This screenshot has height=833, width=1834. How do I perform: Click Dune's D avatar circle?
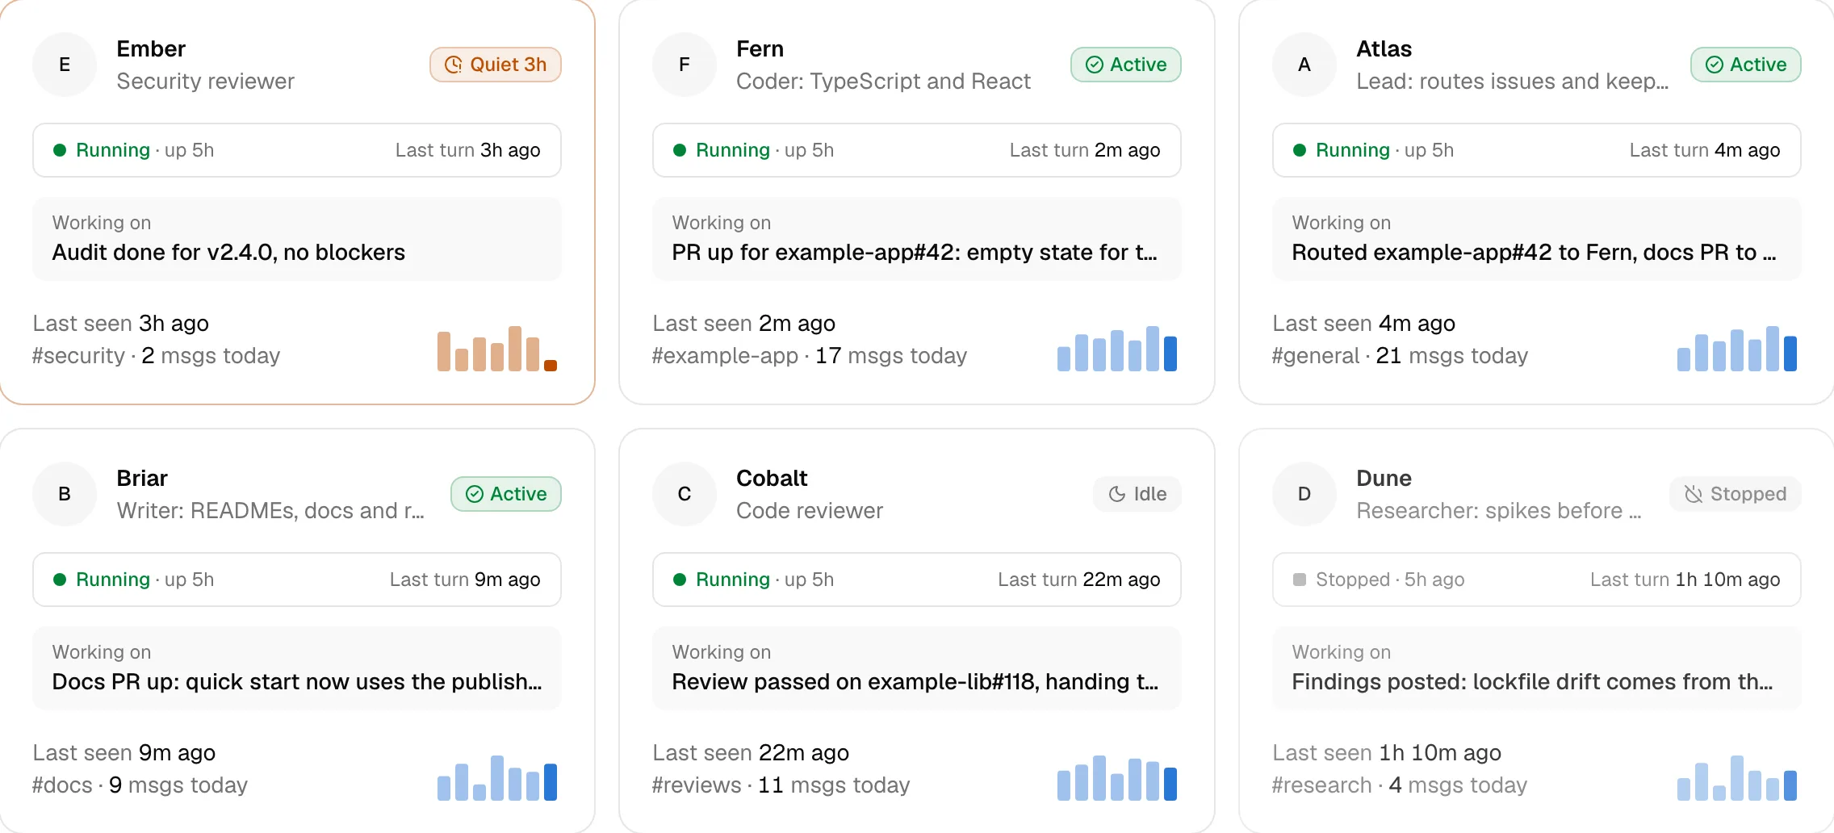(x=1304, y=494)
